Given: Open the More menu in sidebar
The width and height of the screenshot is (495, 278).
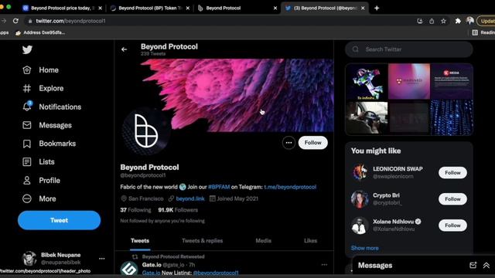Looking at the screenshot, I should click(39, 198).
